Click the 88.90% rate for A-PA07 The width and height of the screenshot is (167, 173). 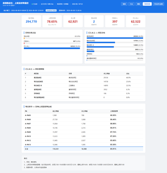coord(113,124)
